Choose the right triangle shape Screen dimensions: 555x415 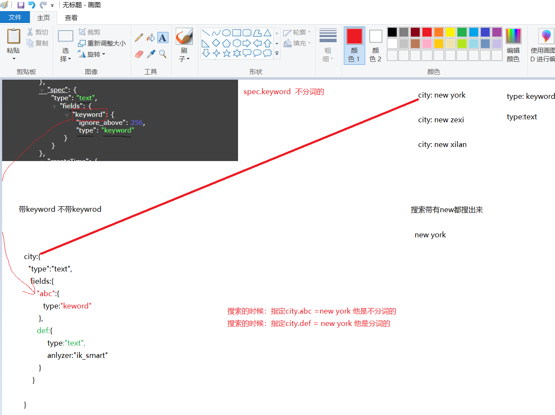206,43
